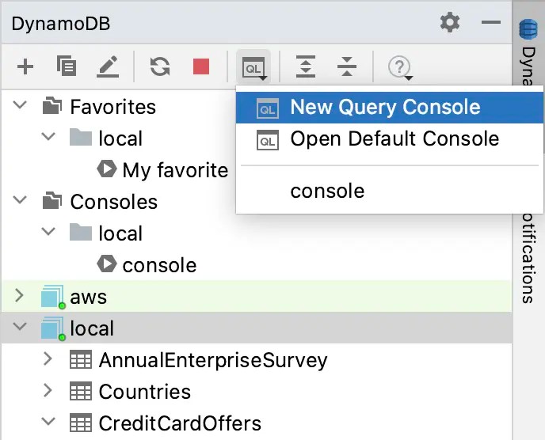Refresh the database tree
The height and width of the screenshot is (440, 545).
160,66
